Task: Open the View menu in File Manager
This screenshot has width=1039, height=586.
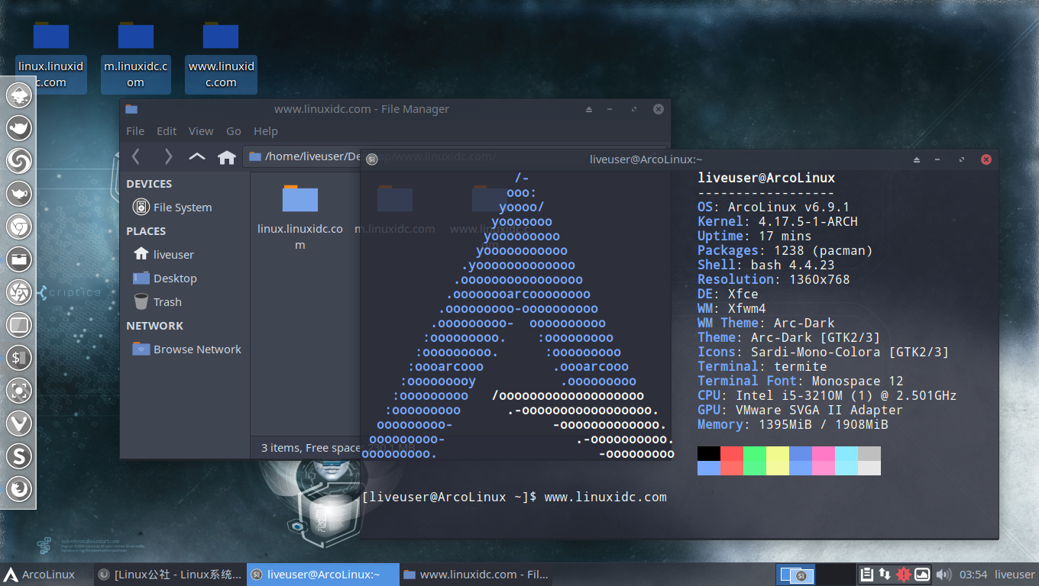Action: pyautogui.click(x=201, y=131)
